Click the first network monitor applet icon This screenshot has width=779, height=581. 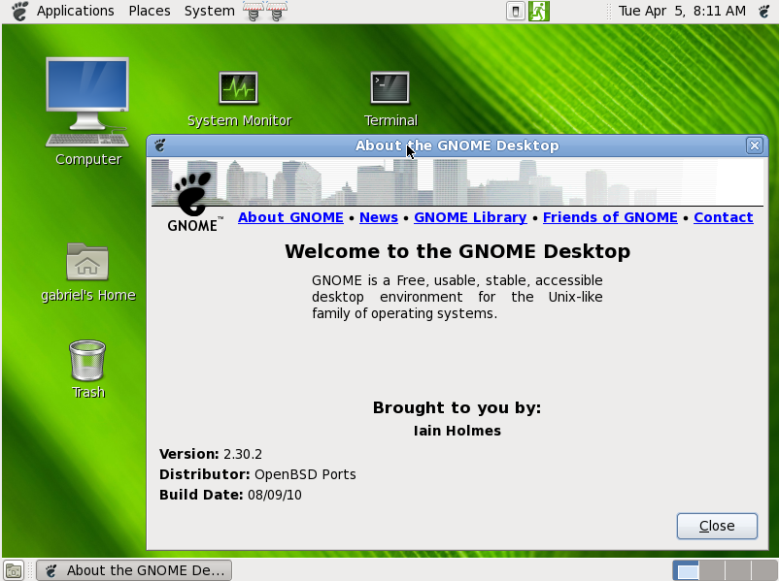[254, 11]
